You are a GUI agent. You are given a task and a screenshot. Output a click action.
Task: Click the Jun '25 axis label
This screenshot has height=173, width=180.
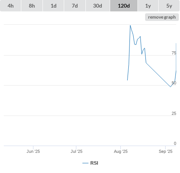click(33, 151)
